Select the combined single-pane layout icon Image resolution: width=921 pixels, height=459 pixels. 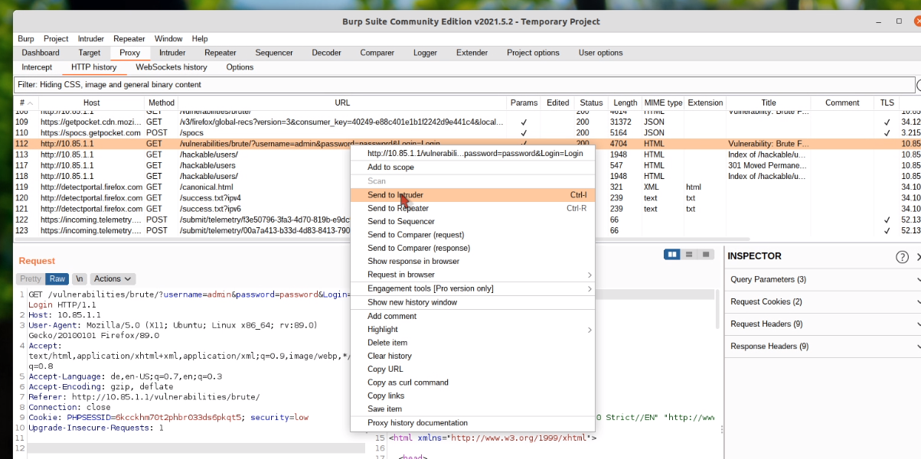pos(706,255)
